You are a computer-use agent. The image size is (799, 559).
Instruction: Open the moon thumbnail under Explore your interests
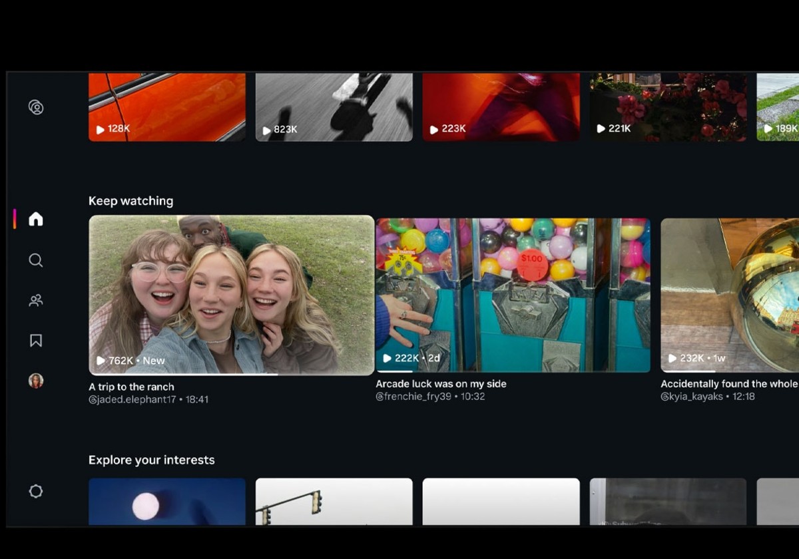coord(167,502)
